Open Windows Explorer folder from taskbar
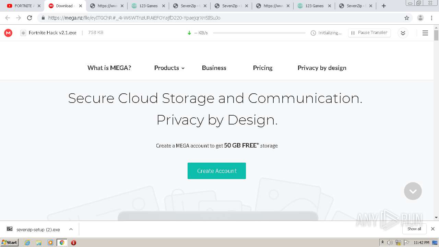 coord(39,243)
